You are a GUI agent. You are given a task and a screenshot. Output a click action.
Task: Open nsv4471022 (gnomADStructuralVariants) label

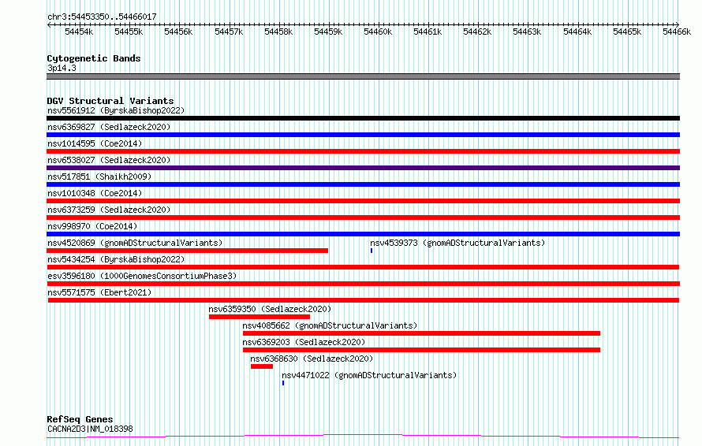(x=369, y=375)
